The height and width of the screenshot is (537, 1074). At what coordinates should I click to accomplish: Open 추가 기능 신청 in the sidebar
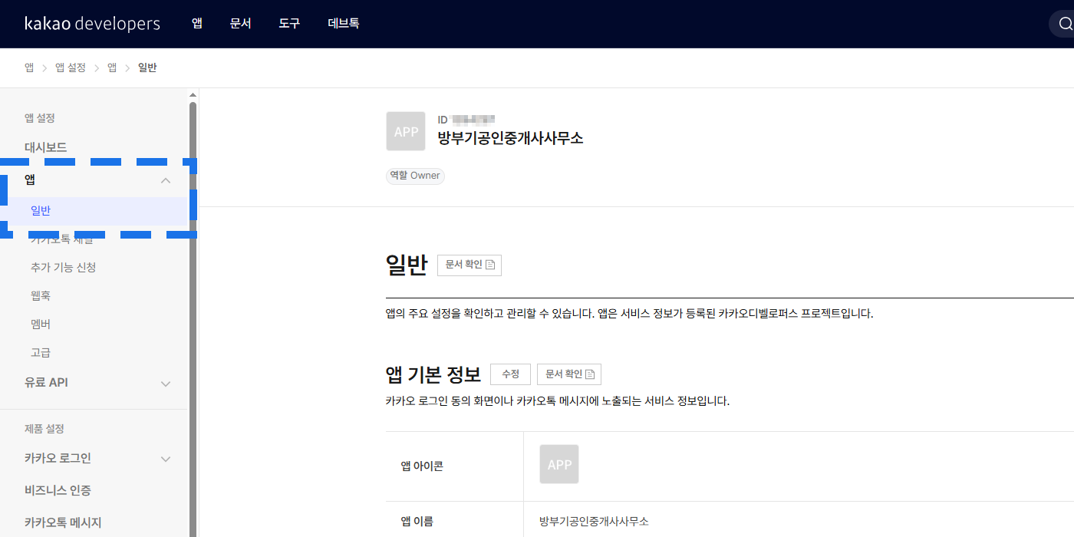coord(63,268)
